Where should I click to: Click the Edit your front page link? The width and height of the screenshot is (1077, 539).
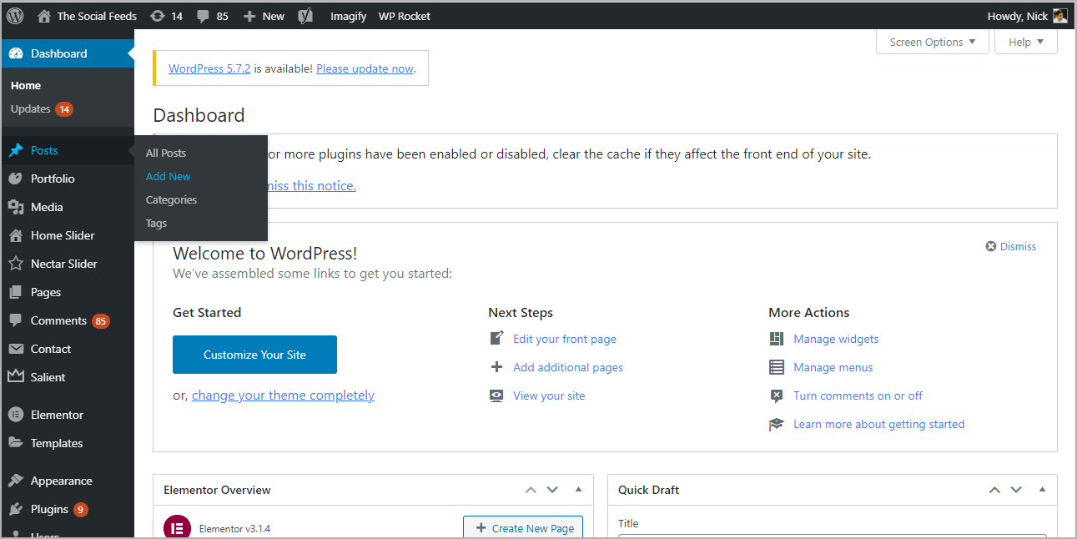565,339
